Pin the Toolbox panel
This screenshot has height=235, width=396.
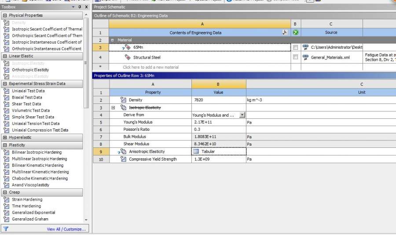coord(80,7)
